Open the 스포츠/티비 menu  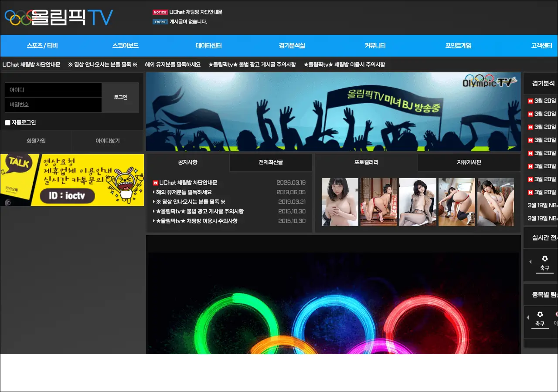click(42, 46)
